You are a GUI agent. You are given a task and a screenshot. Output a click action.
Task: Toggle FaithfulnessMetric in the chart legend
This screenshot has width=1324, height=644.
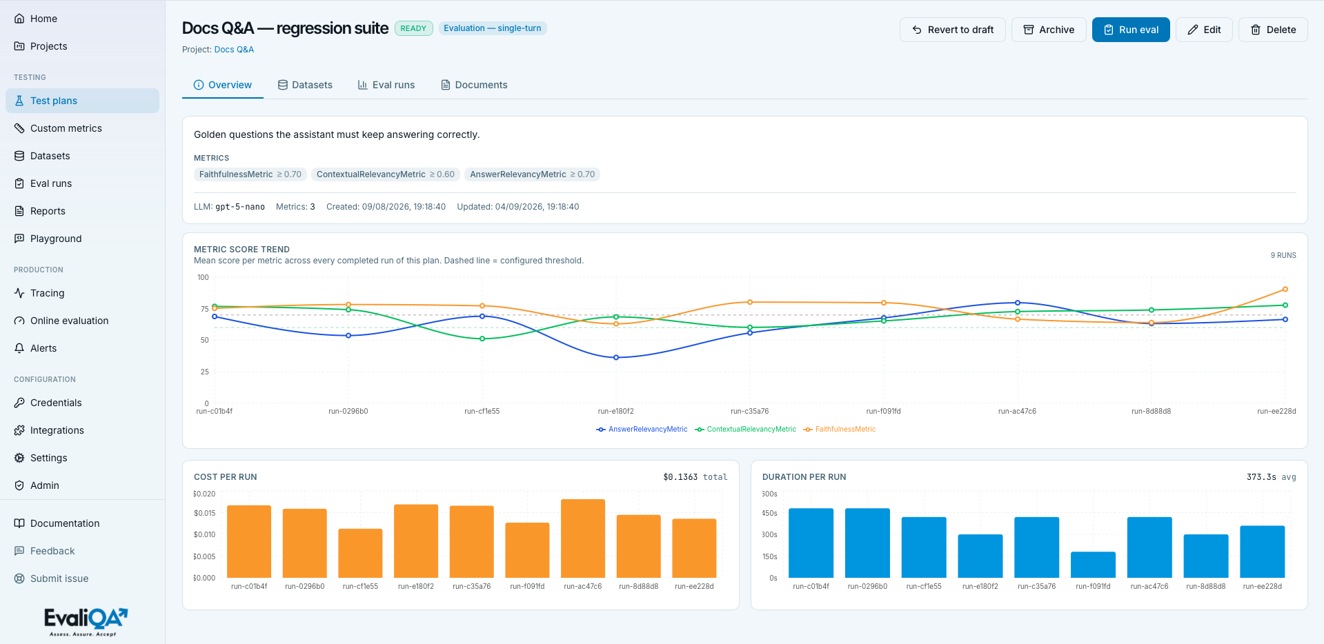(840, 430)
